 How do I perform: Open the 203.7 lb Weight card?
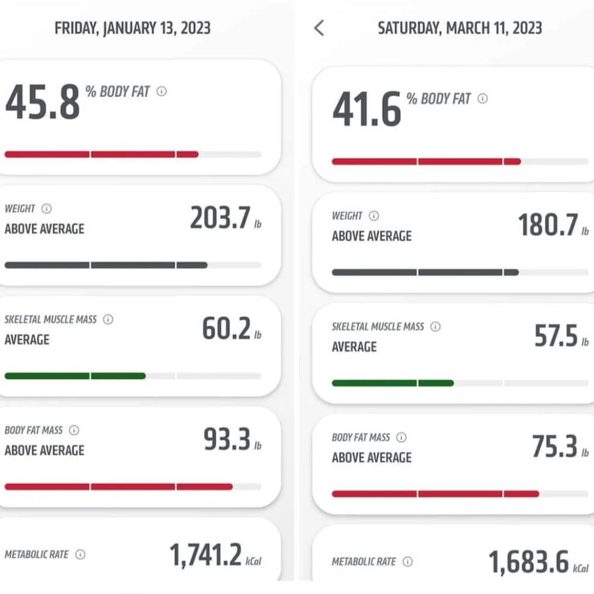coord(138,235)
